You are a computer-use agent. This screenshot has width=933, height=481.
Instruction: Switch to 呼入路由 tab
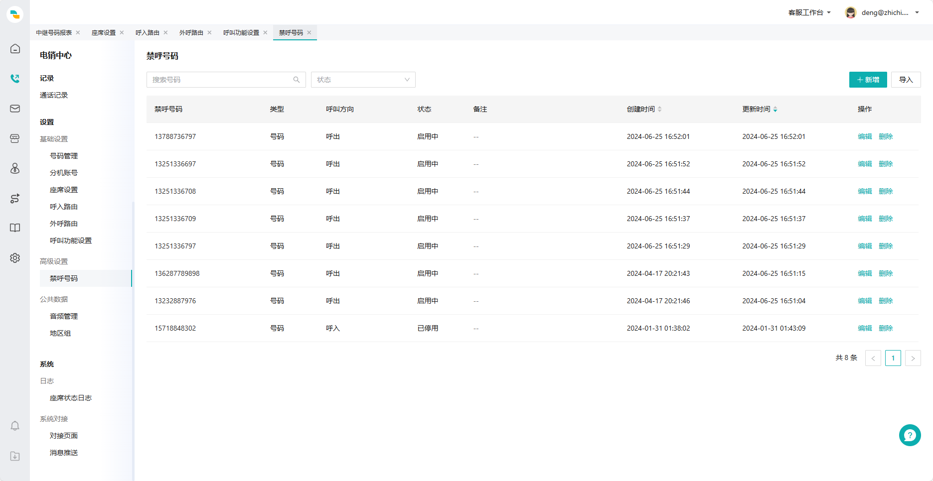click(148, 32)
